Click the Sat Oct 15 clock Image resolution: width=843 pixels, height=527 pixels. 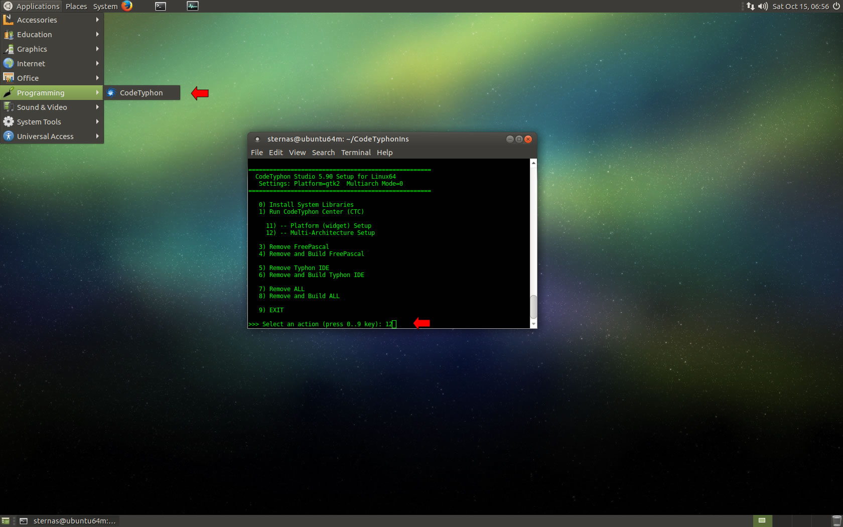click(x=800, y=6)
